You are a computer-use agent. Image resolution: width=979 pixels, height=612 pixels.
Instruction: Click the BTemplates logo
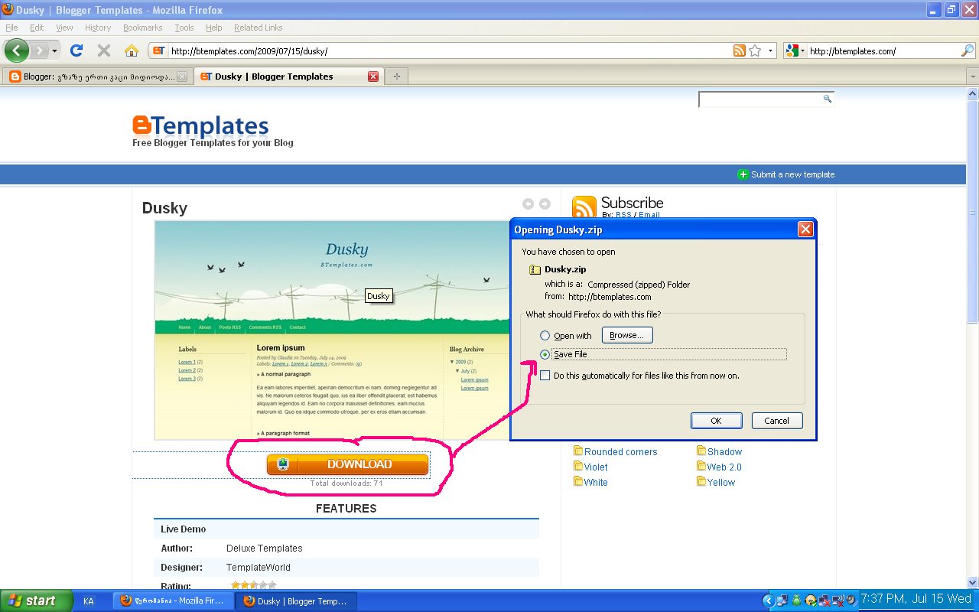pos(200,126)
